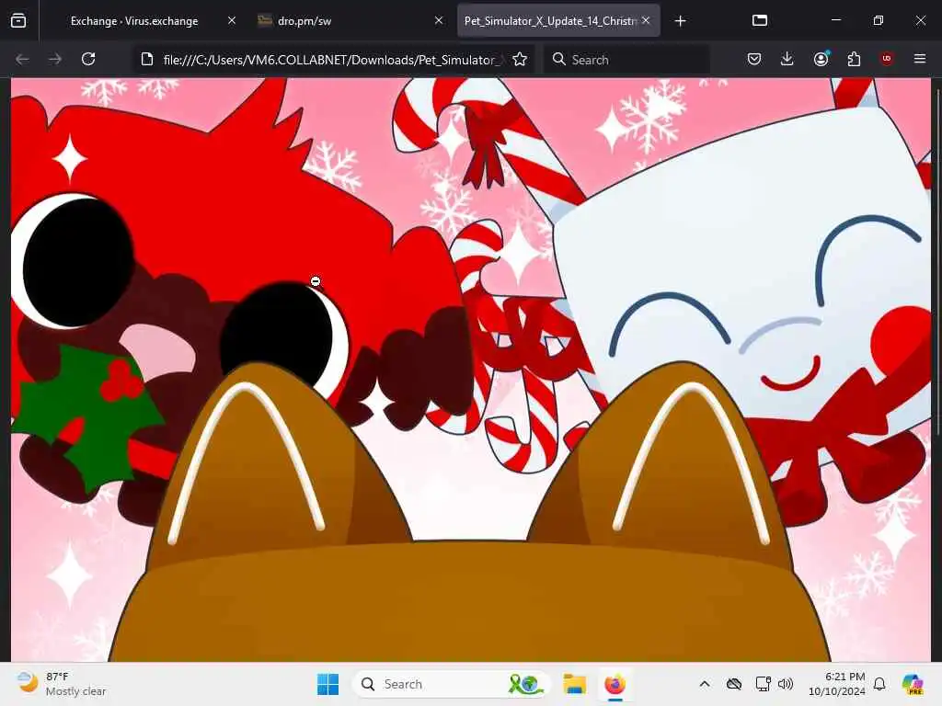Click Firefox icon in taskbar
942x706 pixels.
(x=615, y=684)
